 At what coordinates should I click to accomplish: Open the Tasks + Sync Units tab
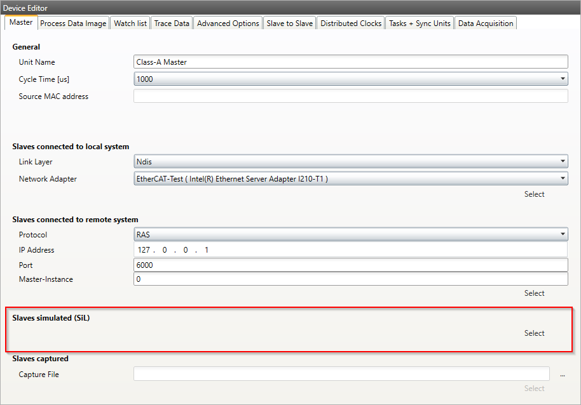pyautogui.click(x=420, y=23)
